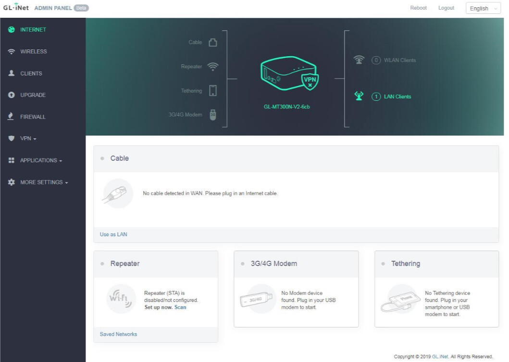This screenshot has height=362, width=509.
Task: Click the LAN Clients network icon
Action: [359, 96]
